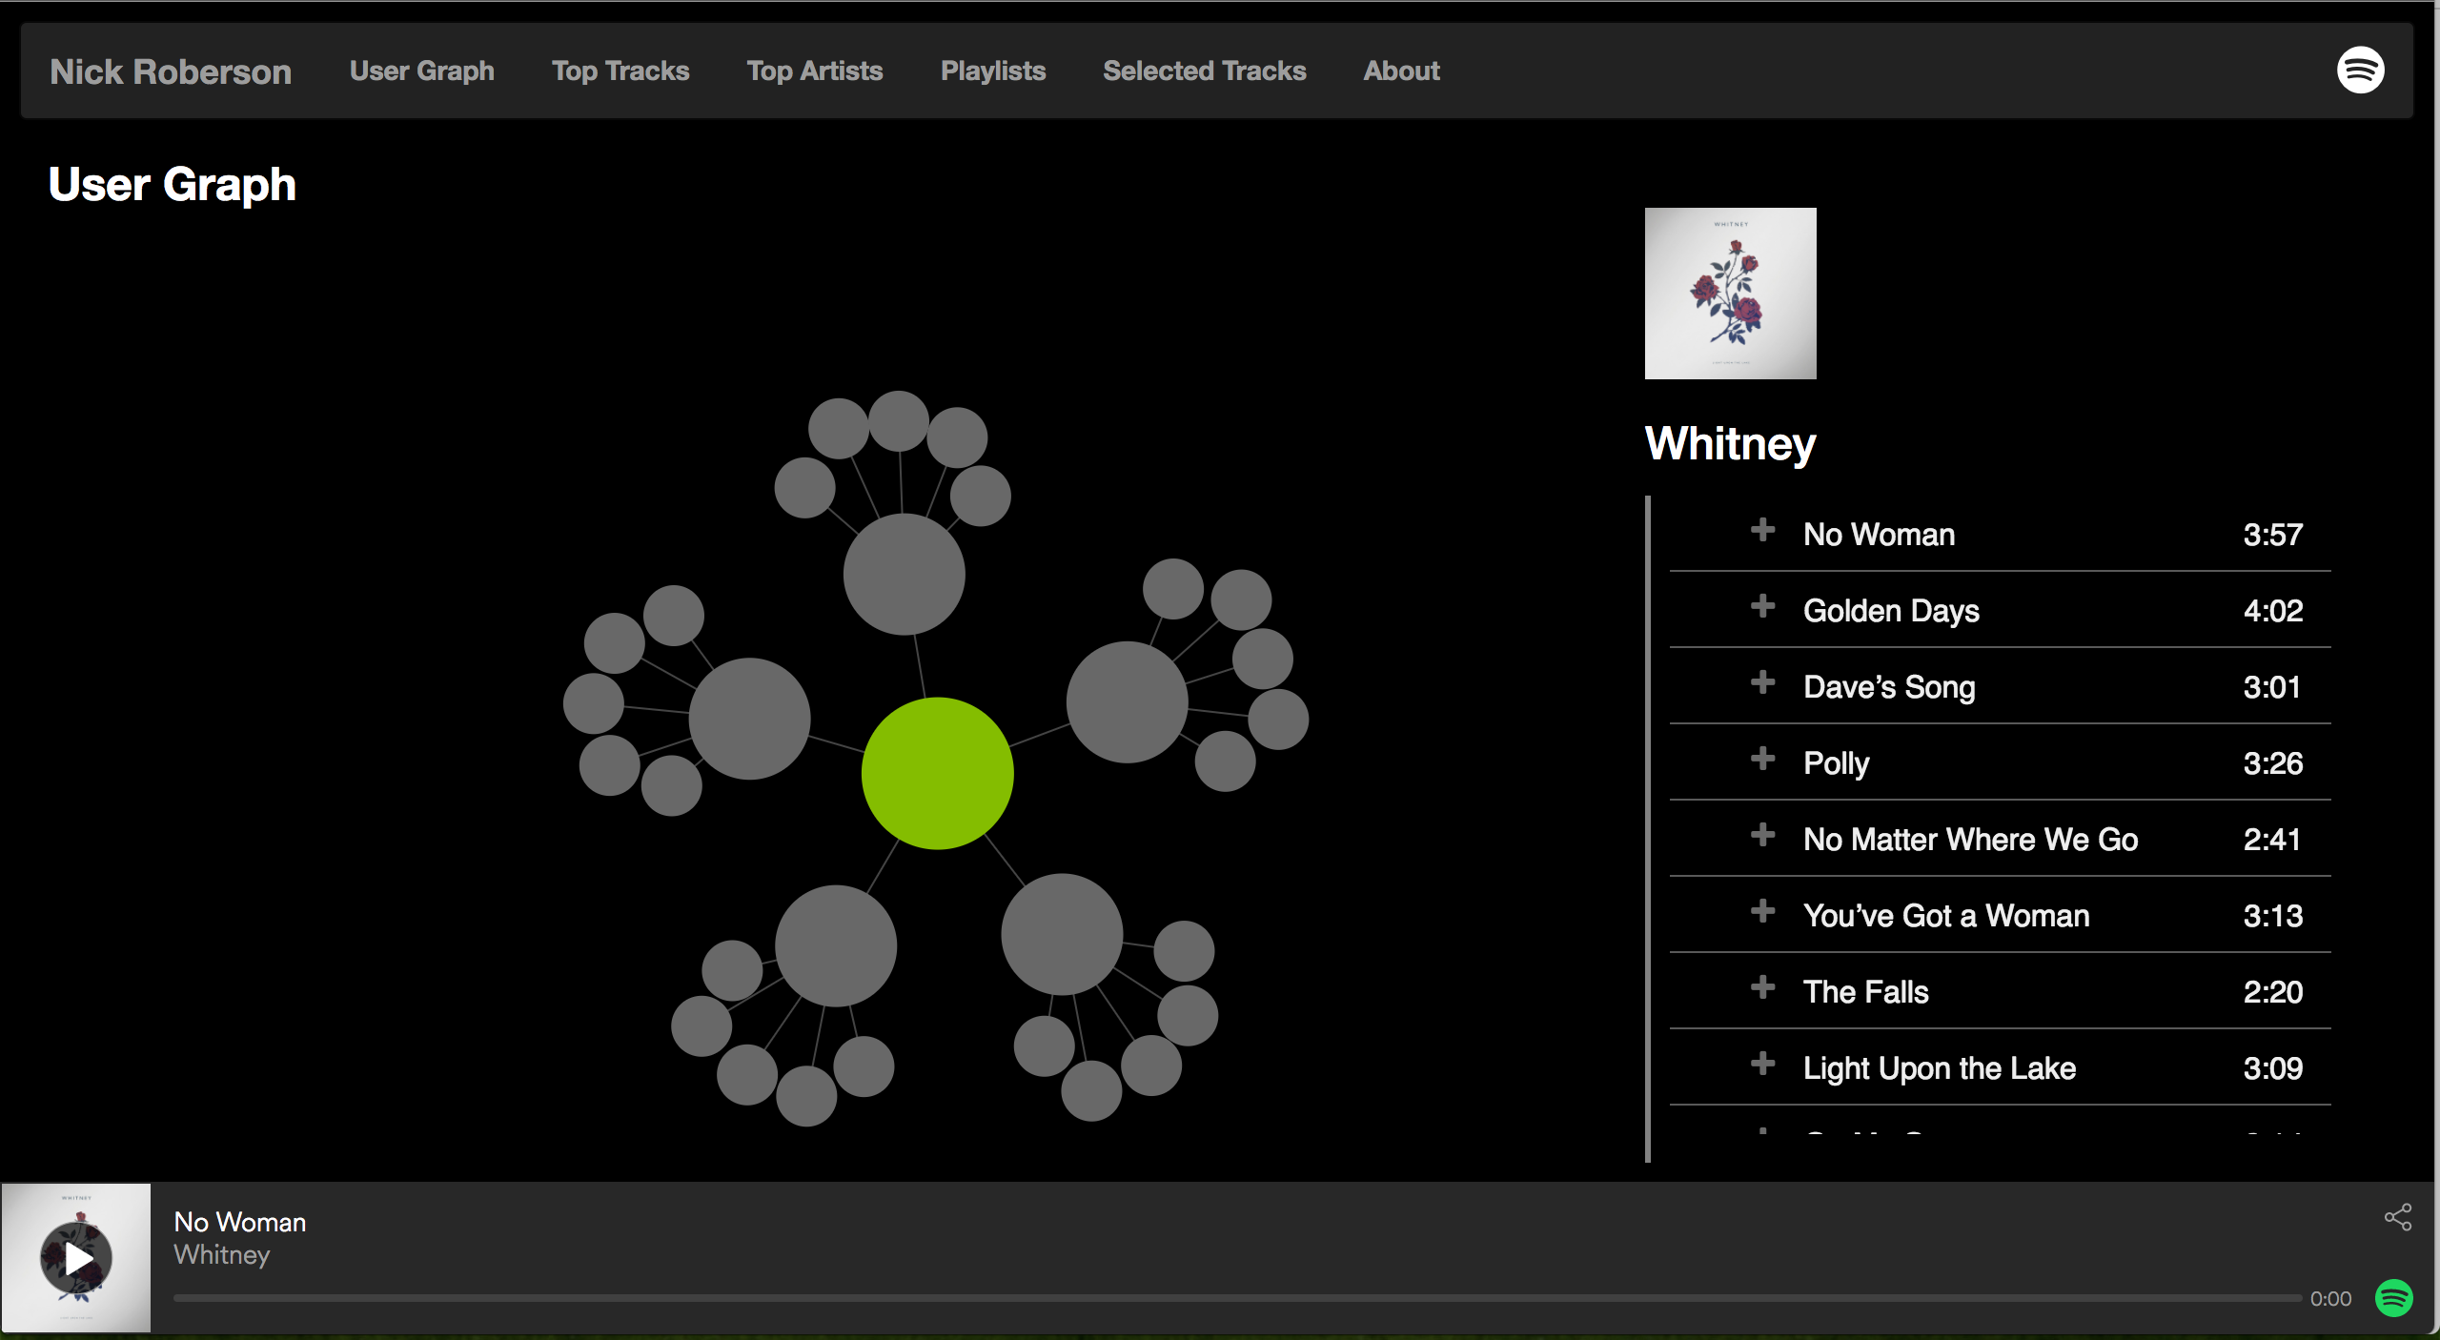Select the Golden Days track title
The height and width of the screenshot is (1340, 2440).
pos(1891,611)
